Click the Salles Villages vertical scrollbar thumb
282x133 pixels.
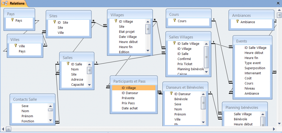click(x=206, y=57)
